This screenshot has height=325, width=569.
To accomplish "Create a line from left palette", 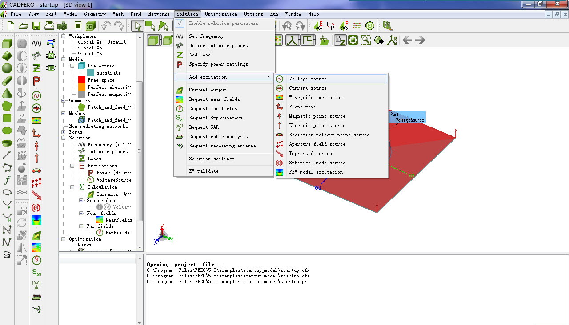I will (x=7, y=155).
